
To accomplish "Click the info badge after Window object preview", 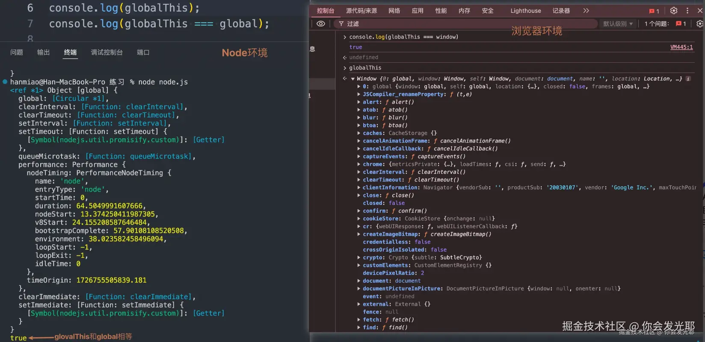I will 688,79.
